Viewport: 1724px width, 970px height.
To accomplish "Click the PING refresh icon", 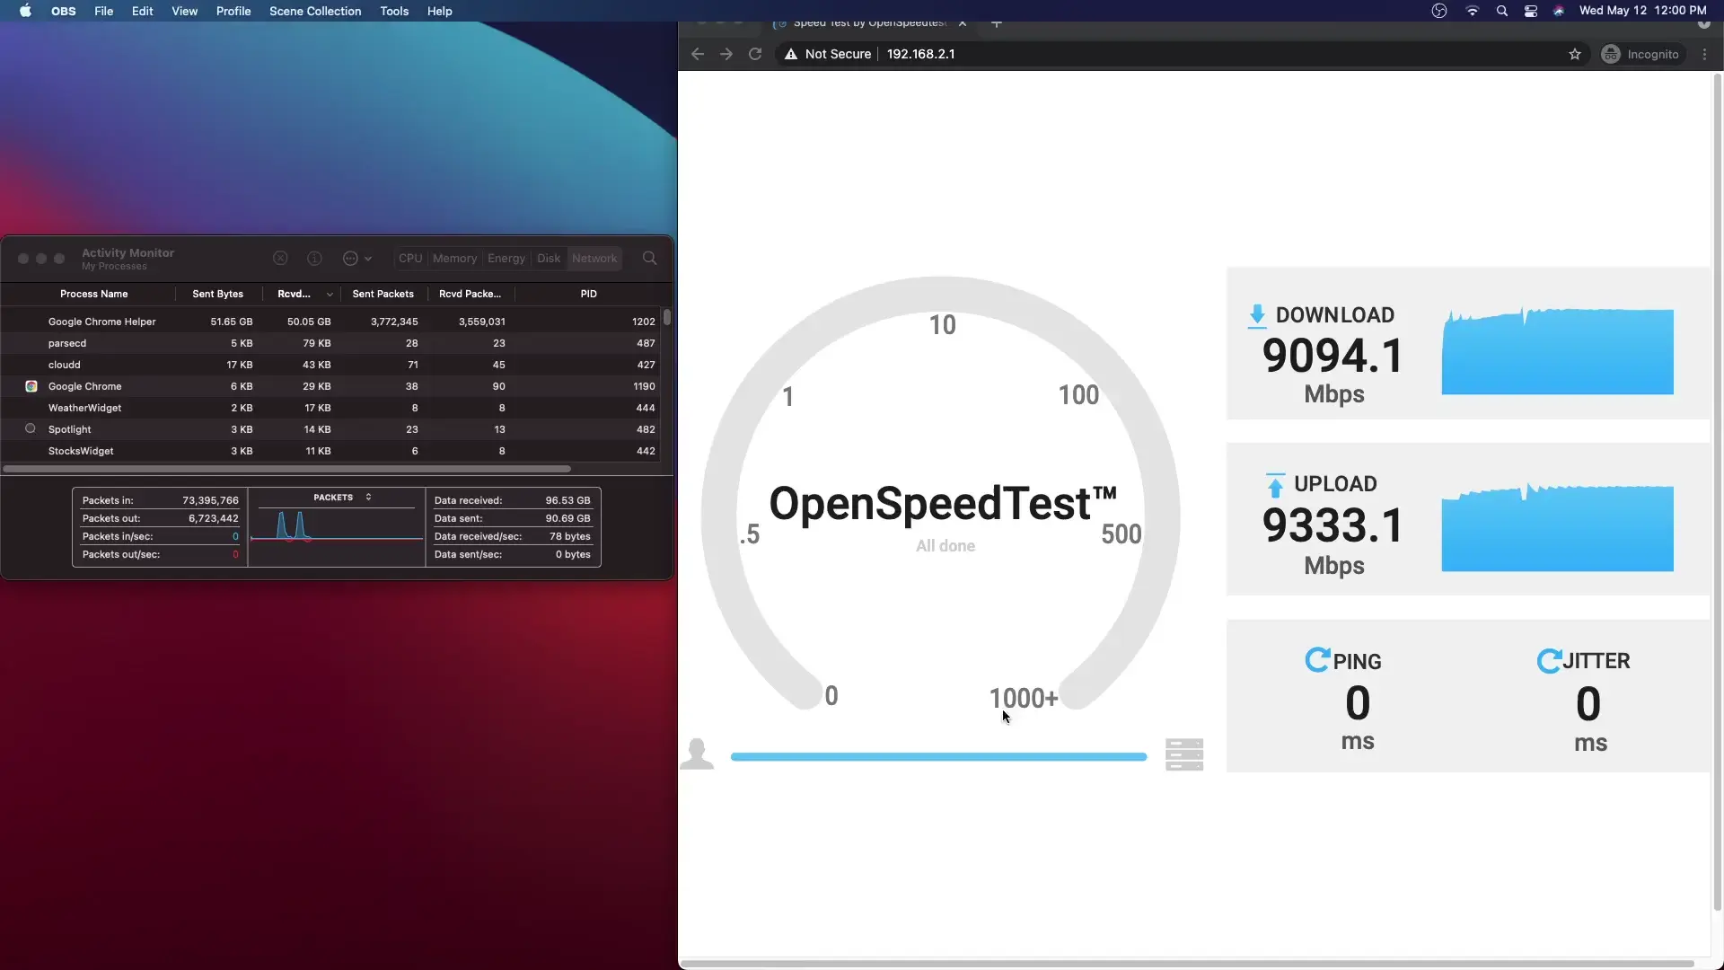I will point(1317,660).
